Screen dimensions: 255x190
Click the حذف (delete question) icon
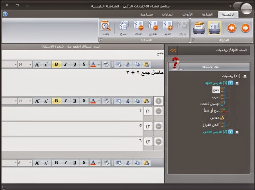click(x=139, y=27)
